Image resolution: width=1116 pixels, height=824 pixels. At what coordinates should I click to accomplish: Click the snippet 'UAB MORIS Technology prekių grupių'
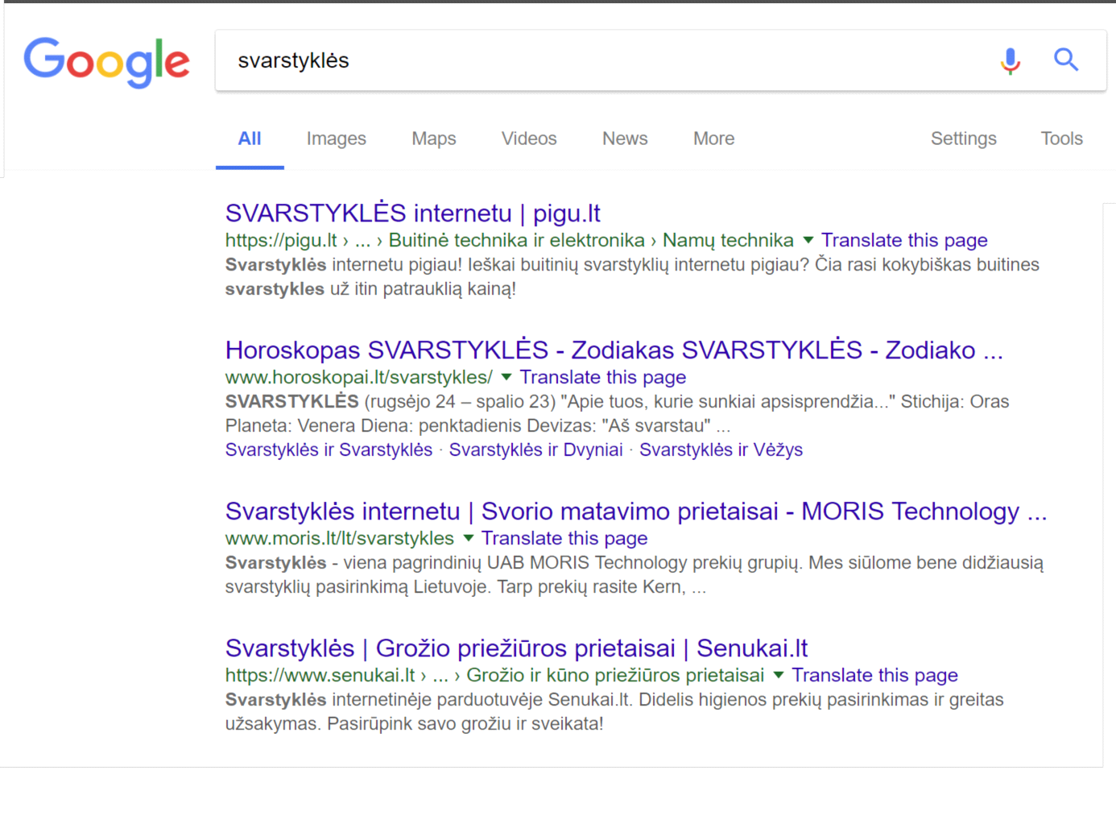(x=644, y=562)
